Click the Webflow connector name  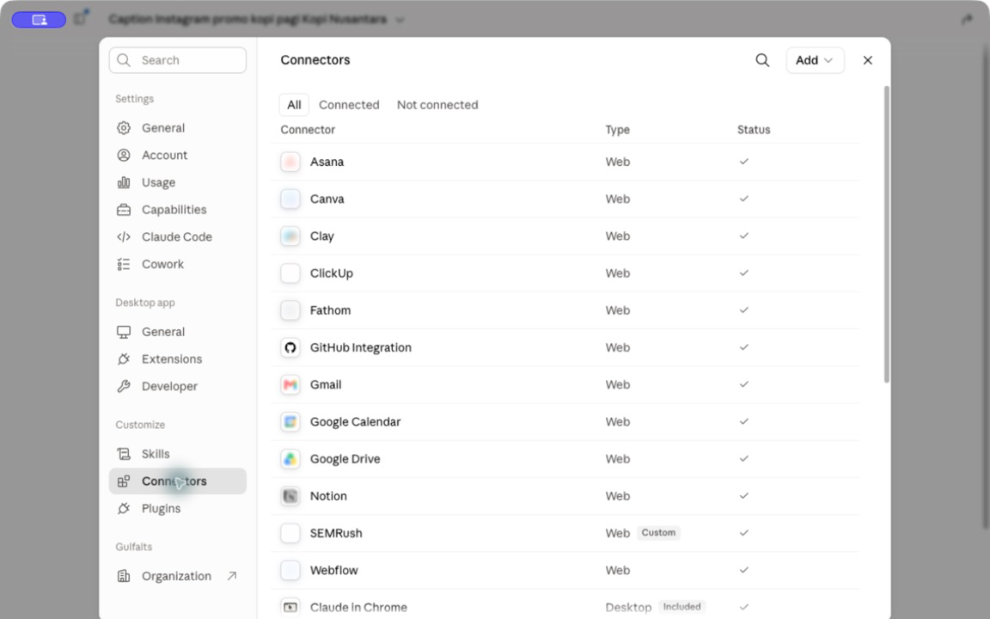click(333, 570)
